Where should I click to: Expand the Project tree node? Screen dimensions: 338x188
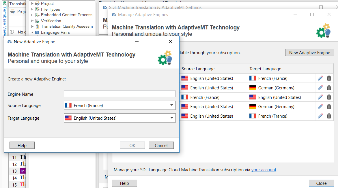click(x=32, y=3)
